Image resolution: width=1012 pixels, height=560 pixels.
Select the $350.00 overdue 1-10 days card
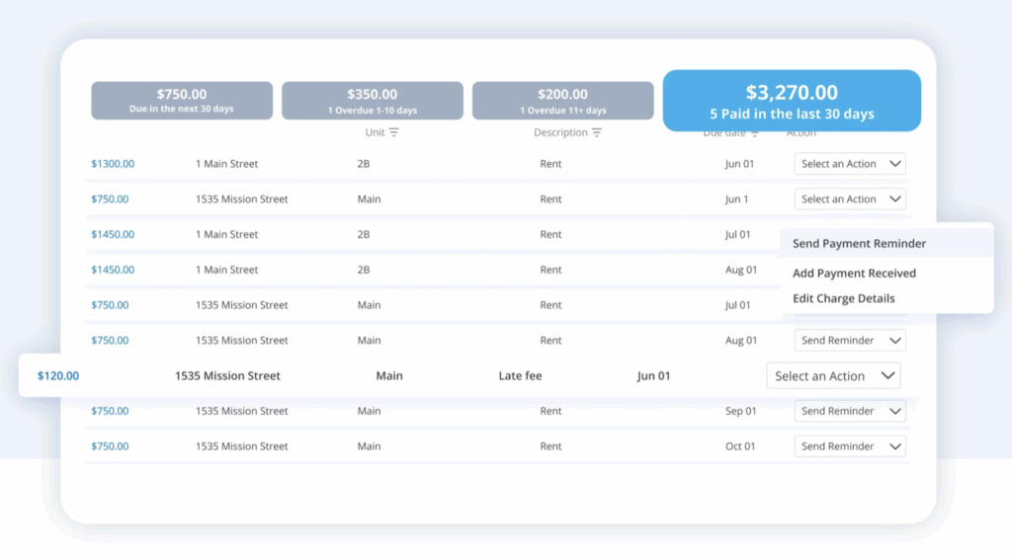[372, 101]
